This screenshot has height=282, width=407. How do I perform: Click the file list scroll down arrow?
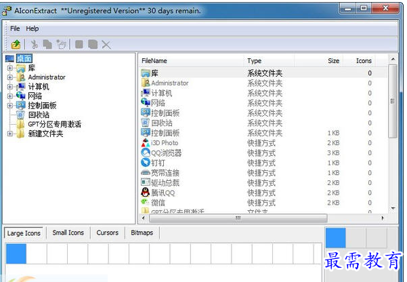(393, 208)
